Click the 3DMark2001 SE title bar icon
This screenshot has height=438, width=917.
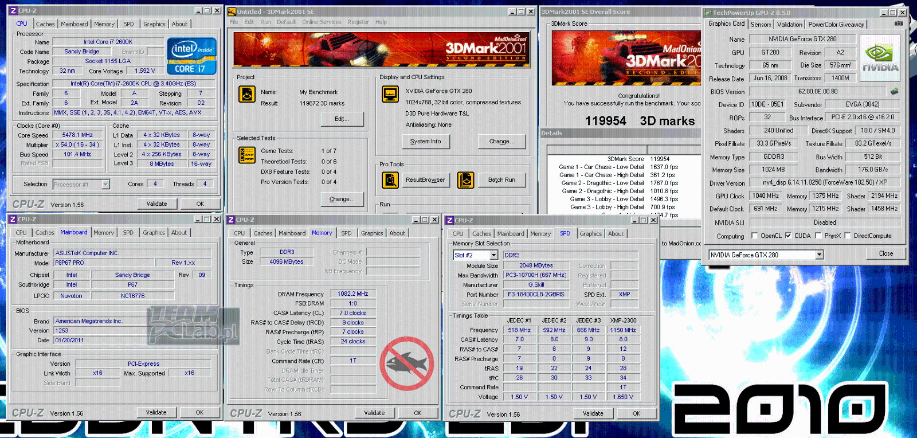coord(232,11)
